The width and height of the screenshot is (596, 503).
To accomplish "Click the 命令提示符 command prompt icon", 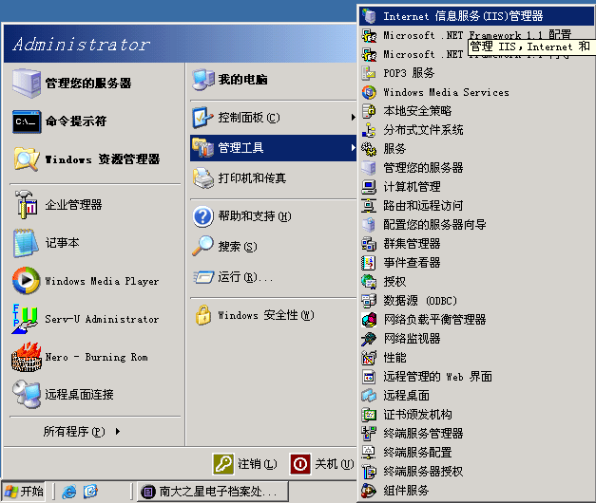I will tap(26, 121).
